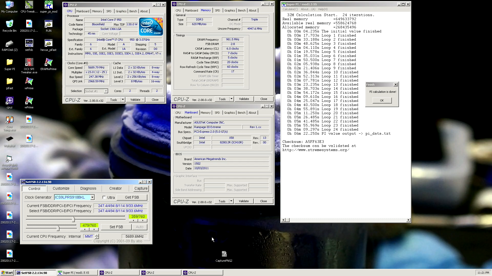Open setfsb desktop icon

click(29, 45)
